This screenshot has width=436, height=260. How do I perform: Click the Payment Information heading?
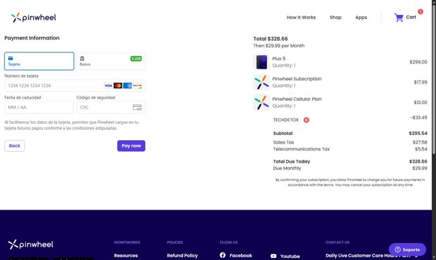tap(32, 38)
